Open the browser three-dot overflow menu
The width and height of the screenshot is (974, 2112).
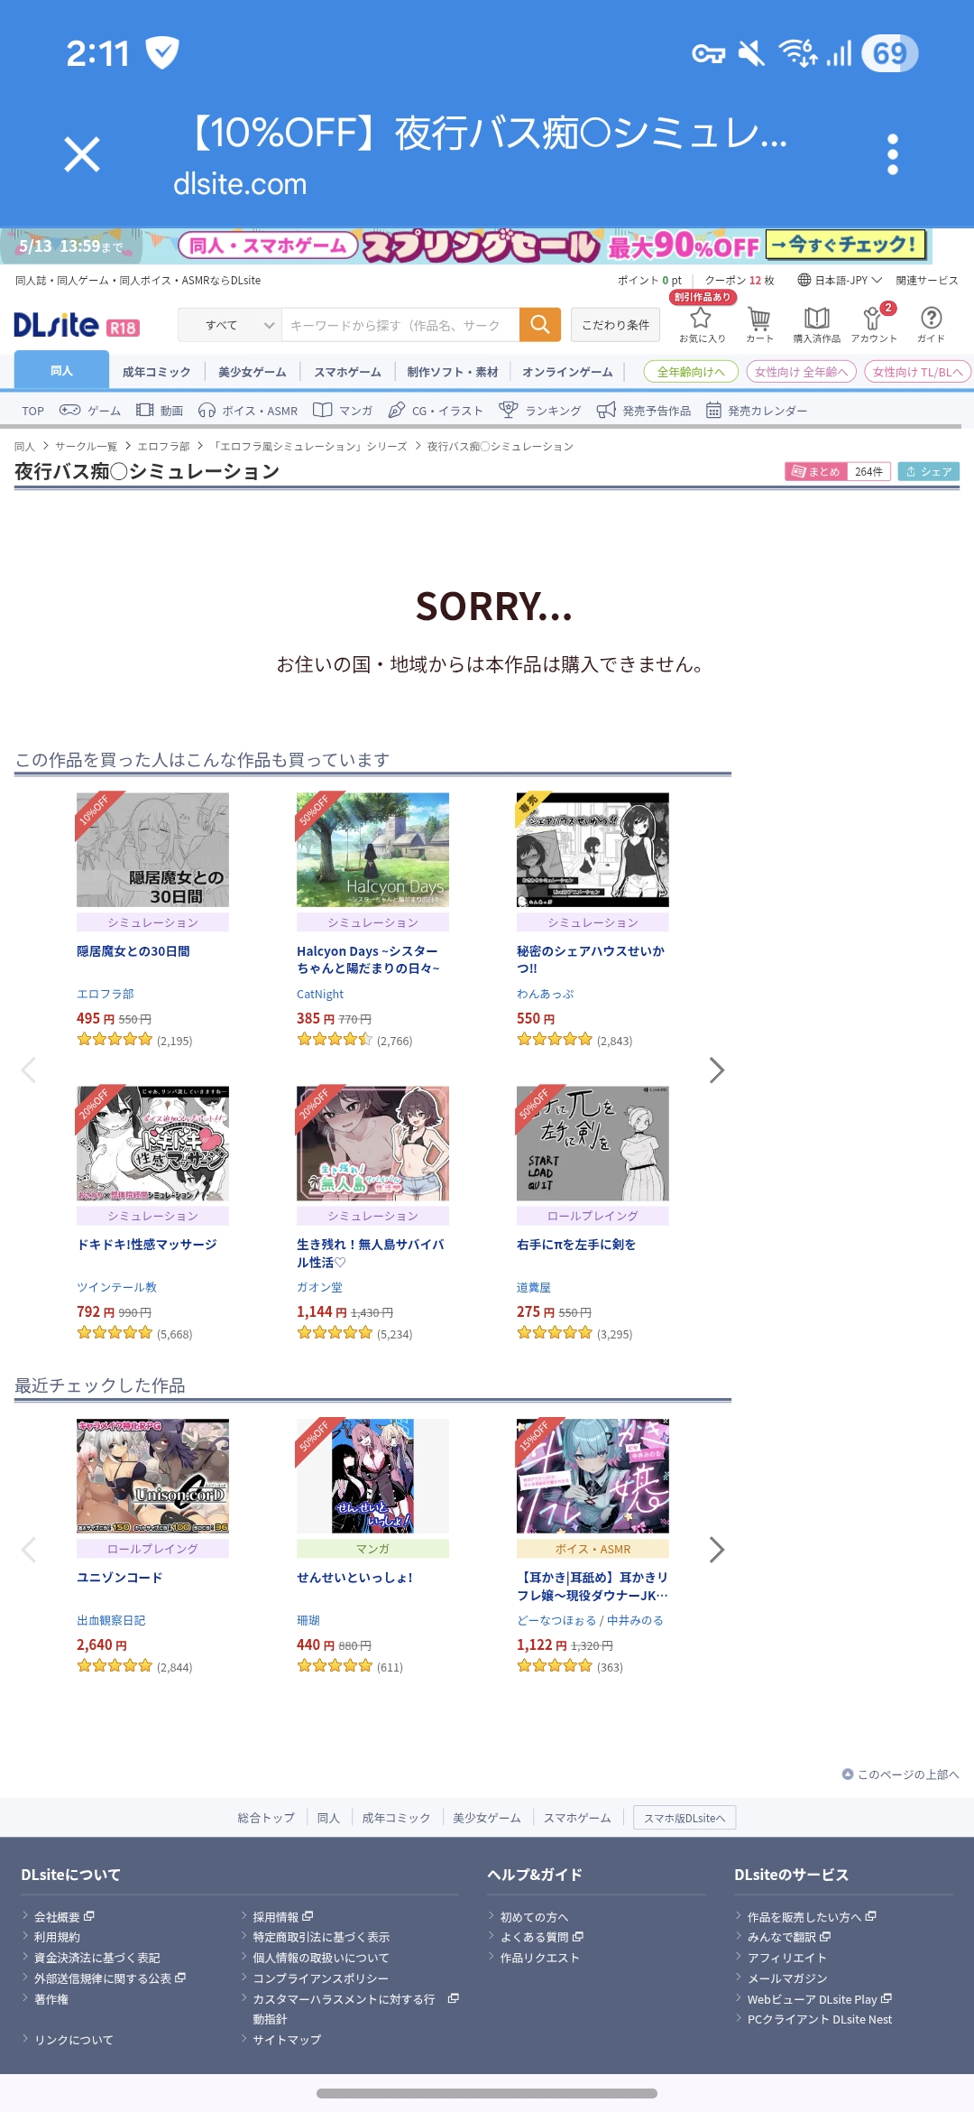pos(892,154)
